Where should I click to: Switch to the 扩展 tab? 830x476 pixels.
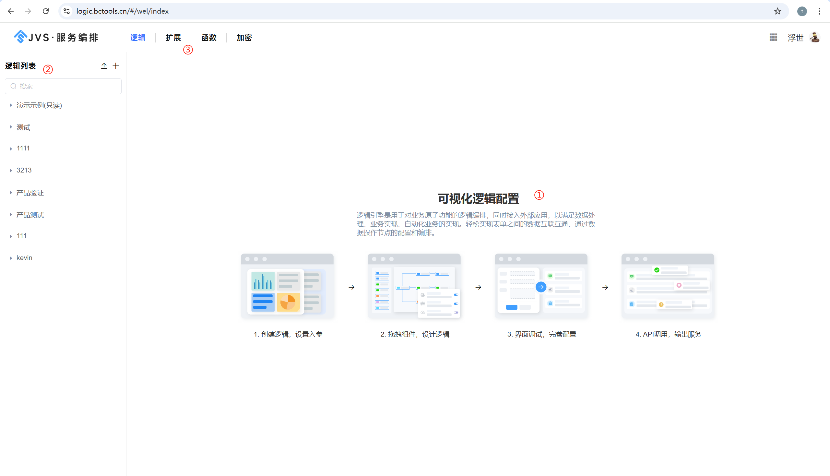pos(173,38)
